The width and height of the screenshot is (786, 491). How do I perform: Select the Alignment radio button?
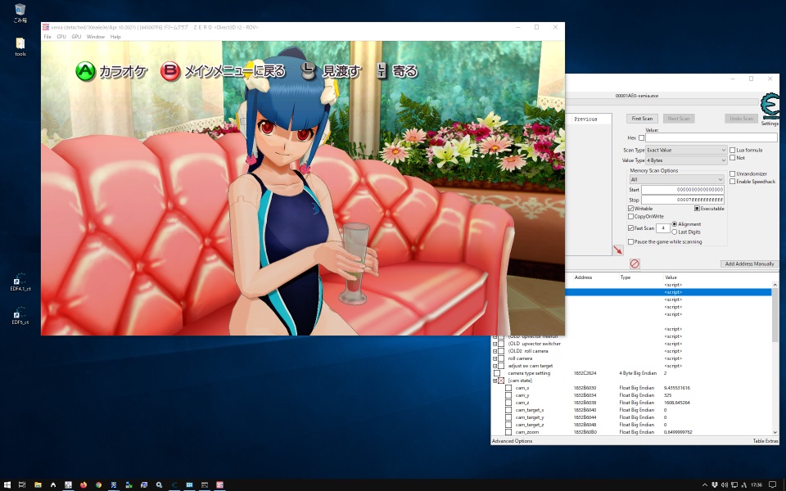674,224
